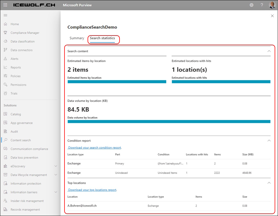
Task: Click the Size (MB) column header
Action: click(x=248, y=155)
